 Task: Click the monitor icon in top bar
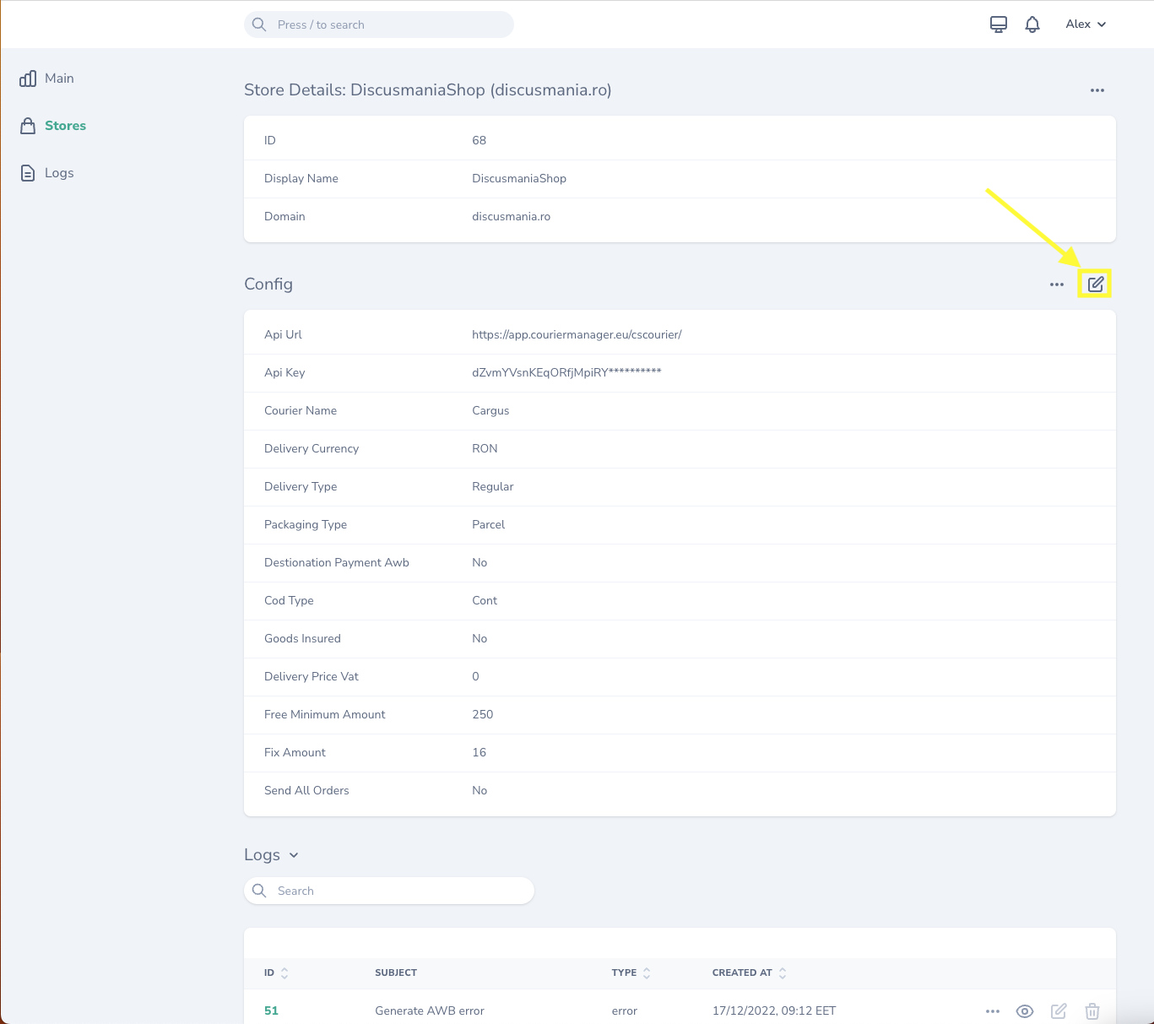click(999, 24)
